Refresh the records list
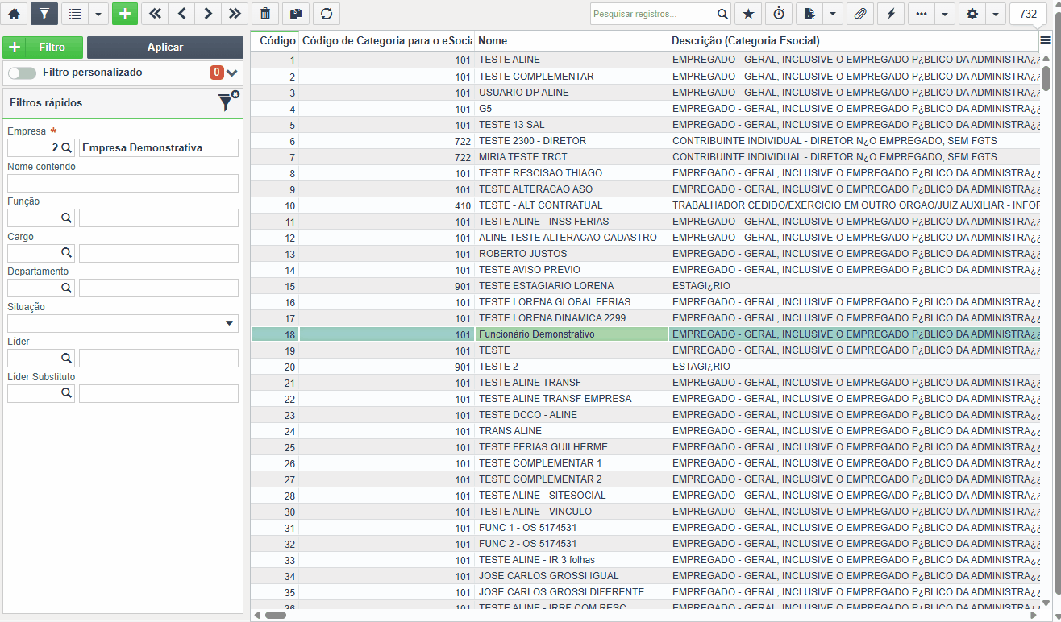Viewport: 1061px width, 622px height. [x=327, y=14]
